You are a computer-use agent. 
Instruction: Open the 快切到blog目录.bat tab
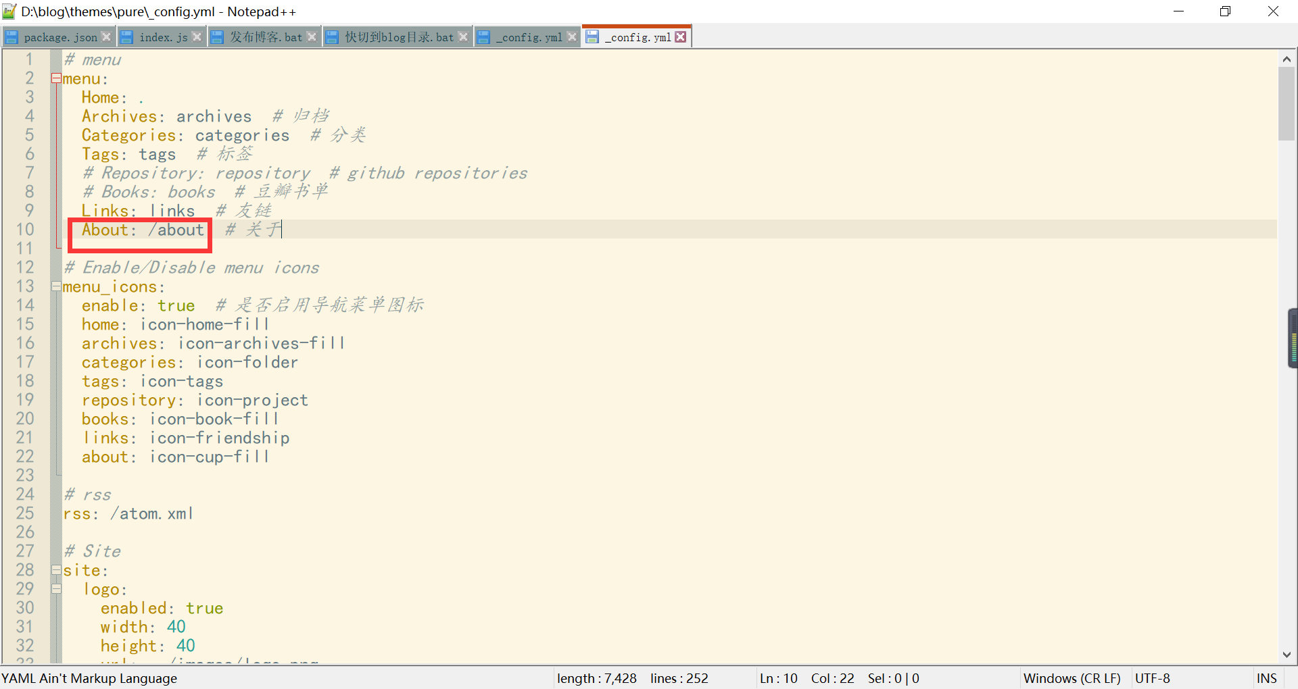(x=398, y=37)
